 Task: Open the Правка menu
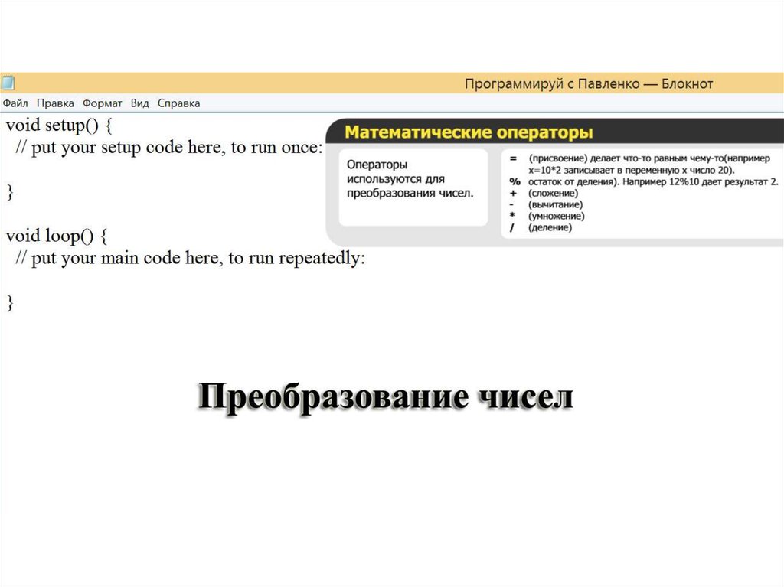[55, 103]
